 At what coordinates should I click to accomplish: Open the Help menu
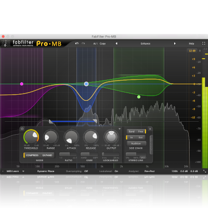coord(191,44)
